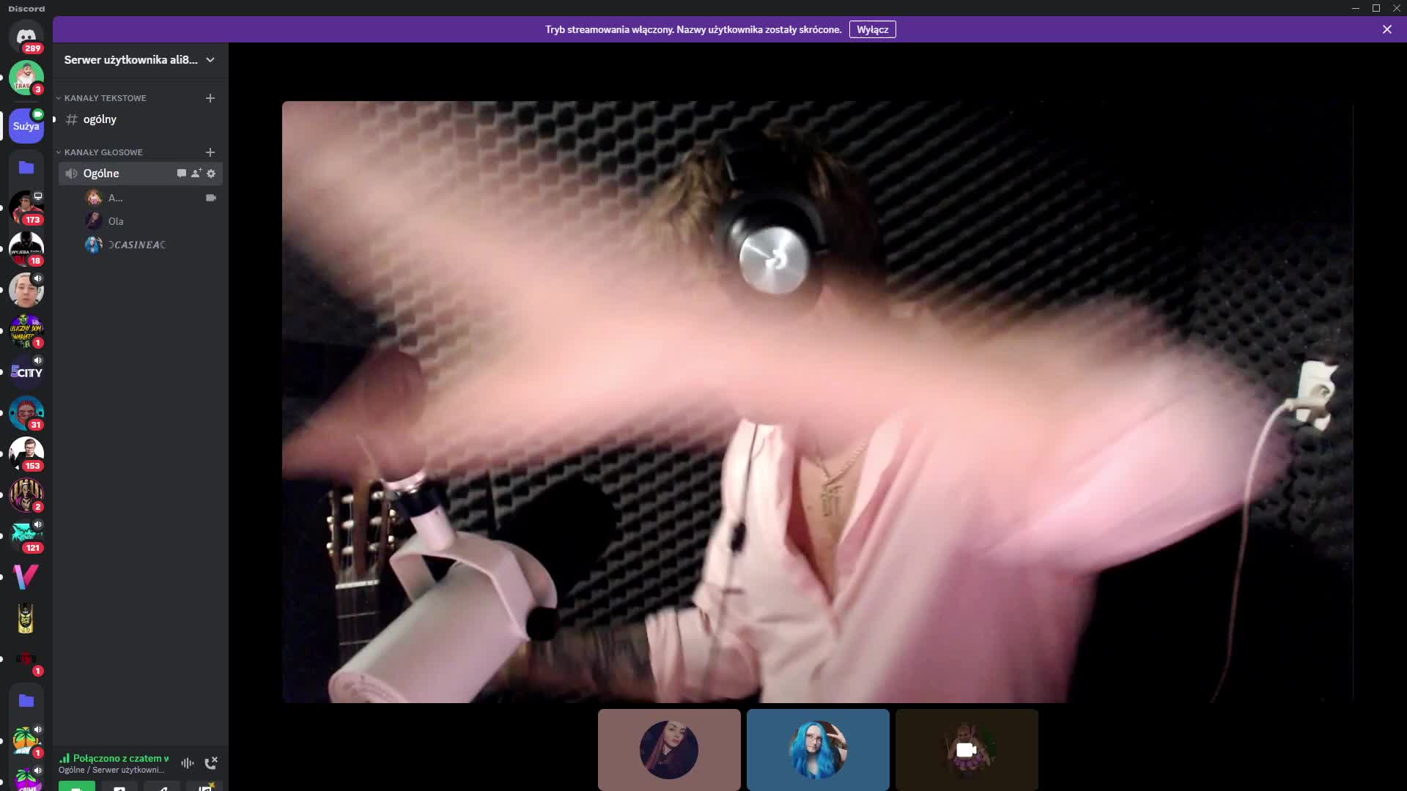
Task: Toggle camera with the green button
Action: pos(76,786)
